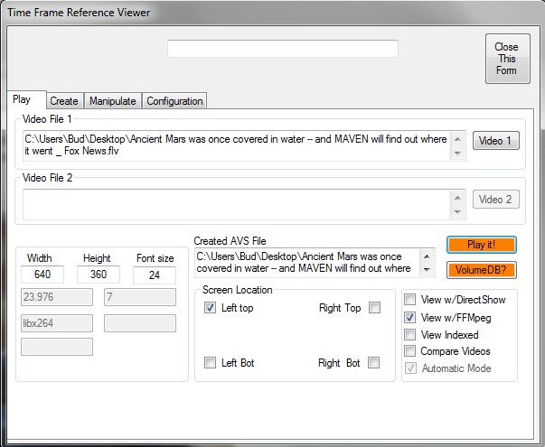The image size is (545, 447).
Task: Enable the Compare Videos checkbox
Action: [x=410, y=351]
